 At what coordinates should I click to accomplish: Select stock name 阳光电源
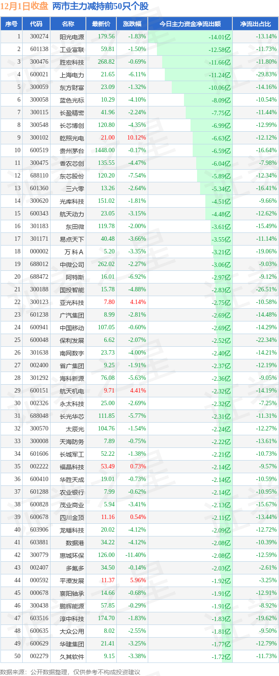(x=72, y=37)
